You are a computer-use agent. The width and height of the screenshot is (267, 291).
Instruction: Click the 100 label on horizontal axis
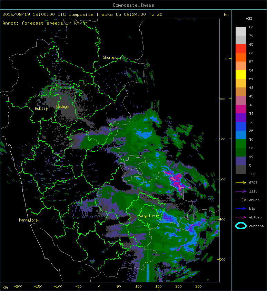click(138, 287)
